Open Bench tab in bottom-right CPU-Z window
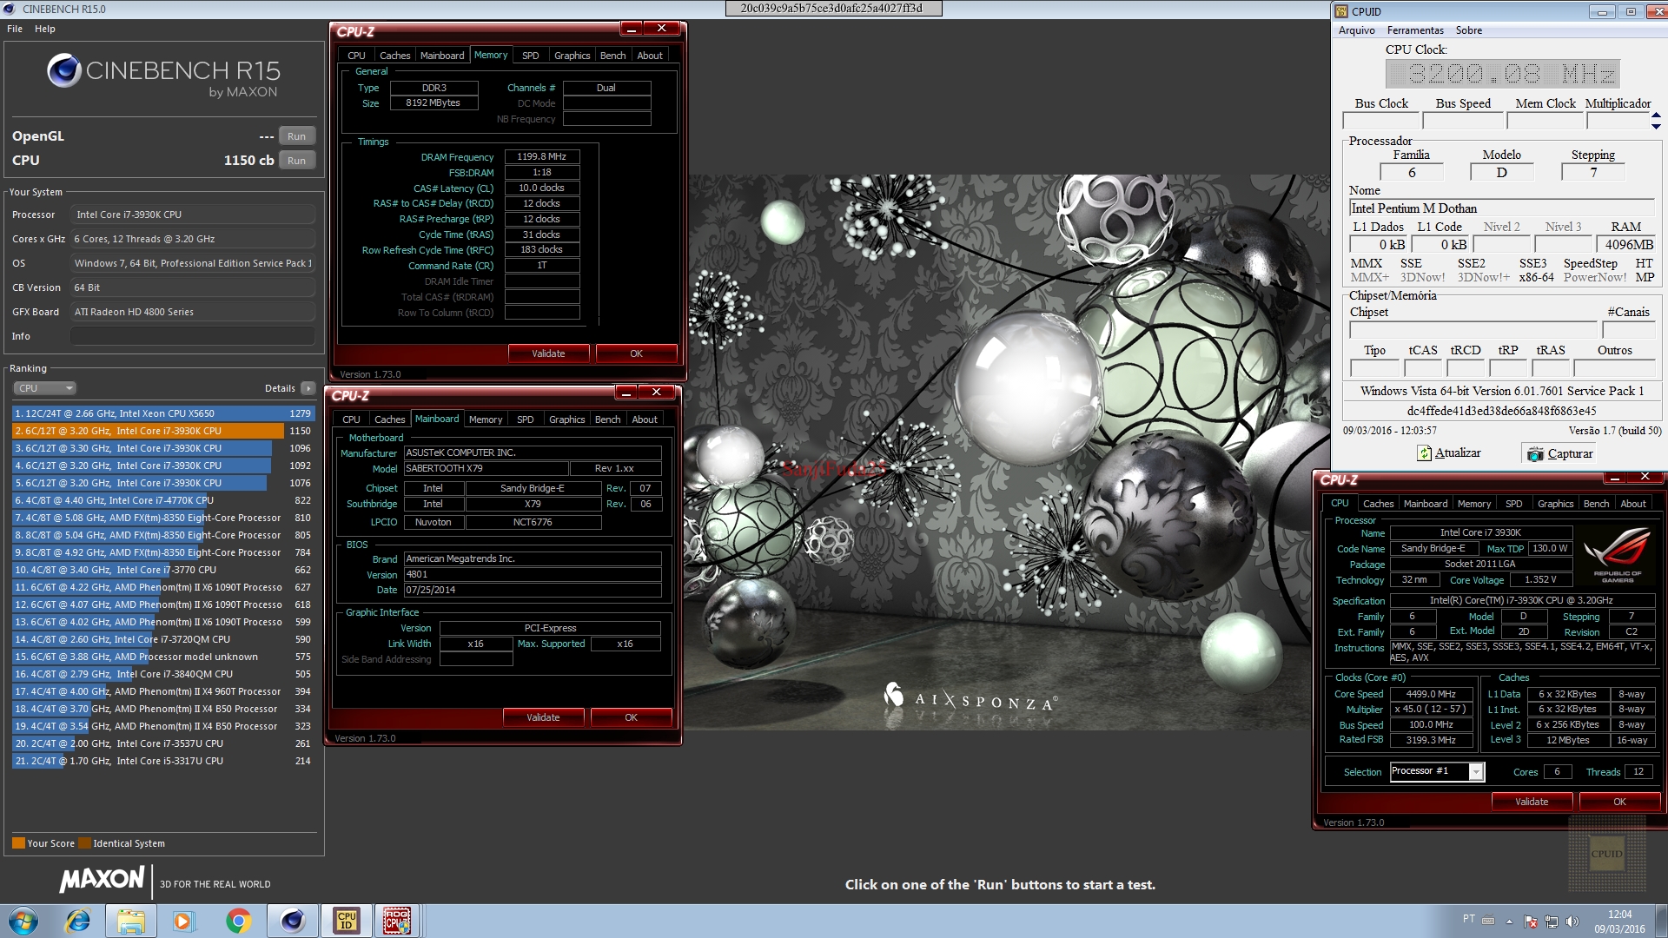1668x938 pixels. pos(1596,504)
